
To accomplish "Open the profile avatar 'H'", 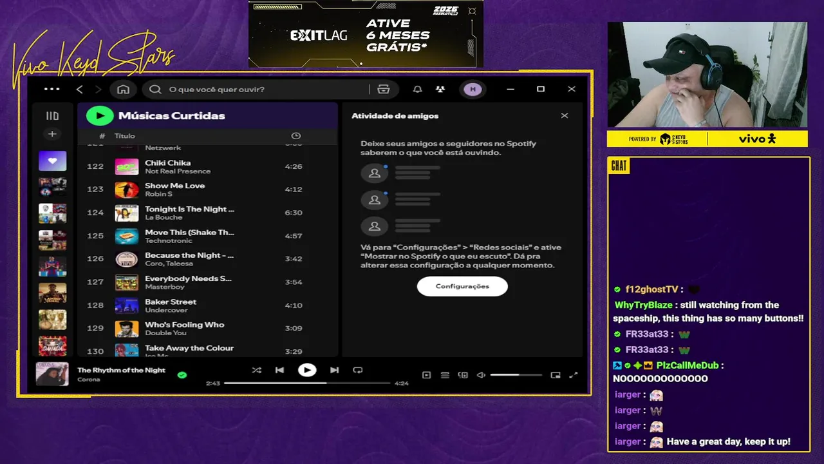I will click(x=473, y=89).
